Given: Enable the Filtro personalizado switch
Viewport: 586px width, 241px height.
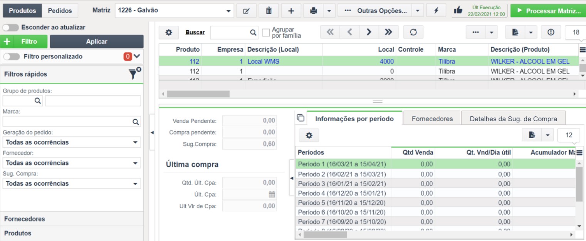Looking at the screenshot, I should [x=12, y=57].
